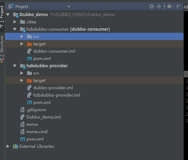Click the External Libraries bars icon
This screenshot has width=188, height=160.
click(x=16, y=146)
